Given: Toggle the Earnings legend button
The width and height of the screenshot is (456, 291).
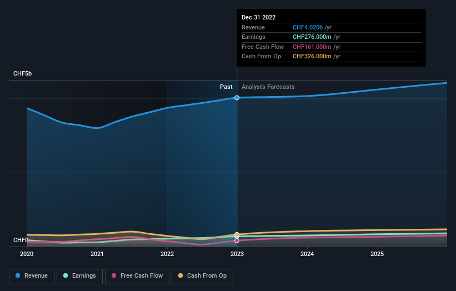Looking at the screenshot, I should [x=79, y=276].
